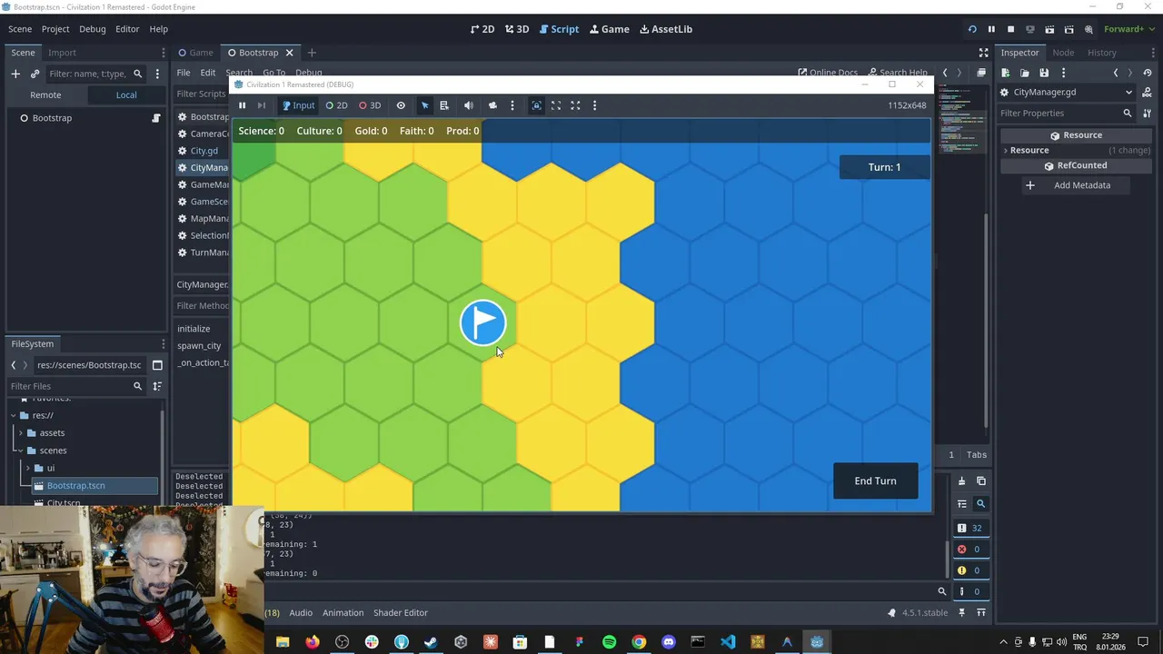Open the Inspector property tools icon

[x=1148, y=114]
